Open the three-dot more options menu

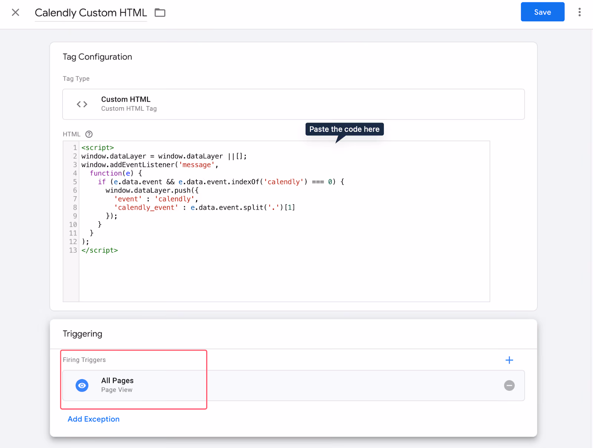[580, 12]
